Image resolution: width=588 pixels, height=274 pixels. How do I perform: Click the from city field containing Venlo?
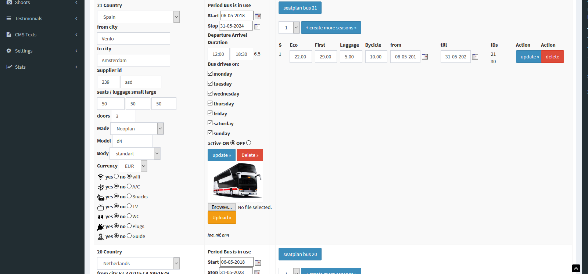(x=133, y=39)
